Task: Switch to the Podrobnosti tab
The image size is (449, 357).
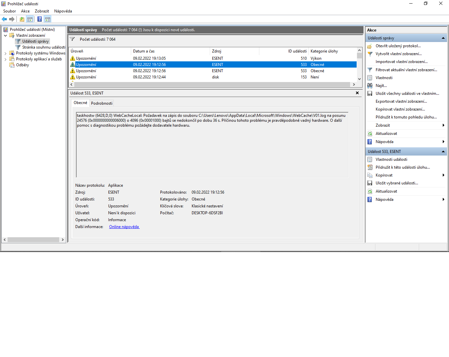Action: point(102,103)
